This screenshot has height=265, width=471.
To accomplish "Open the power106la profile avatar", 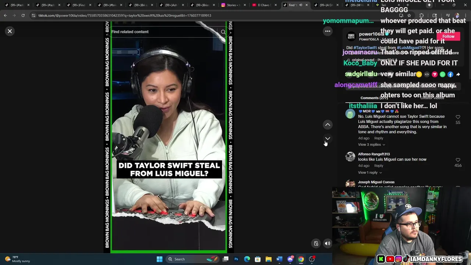I will [351, 36].
